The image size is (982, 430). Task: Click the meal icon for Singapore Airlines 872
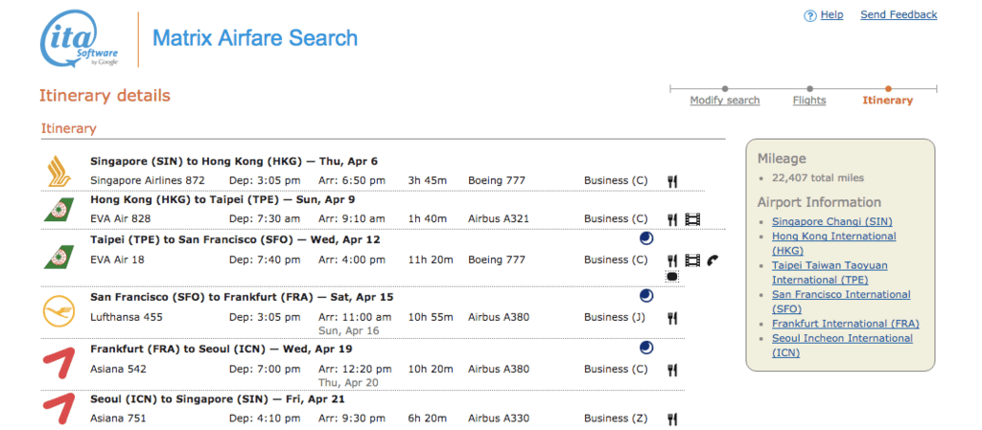673,180
